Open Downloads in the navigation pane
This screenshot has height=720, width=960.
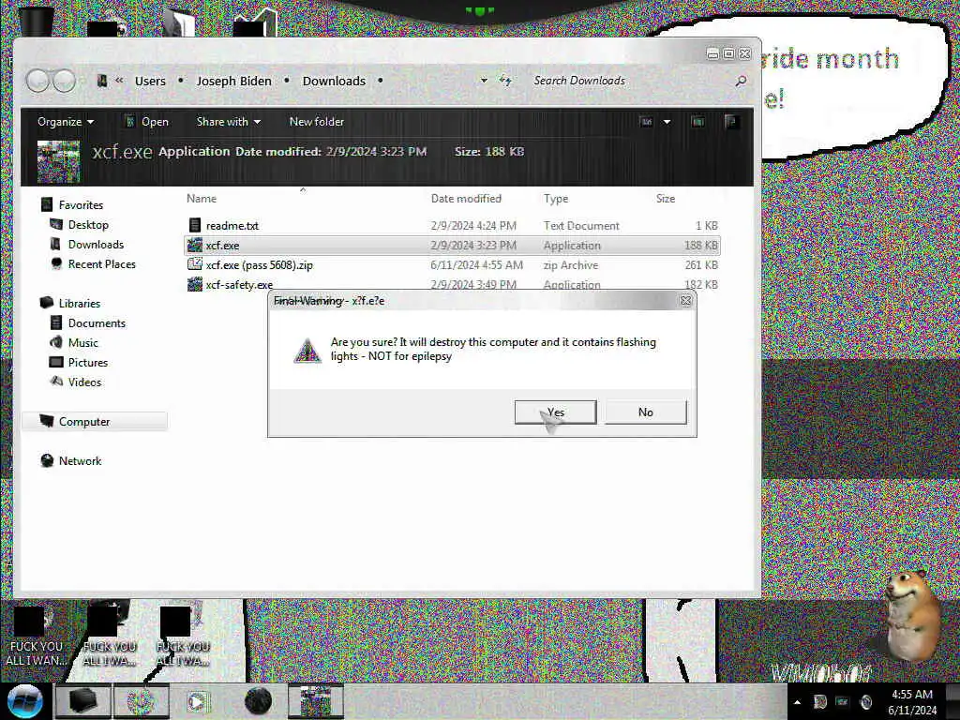pos(97,245)
